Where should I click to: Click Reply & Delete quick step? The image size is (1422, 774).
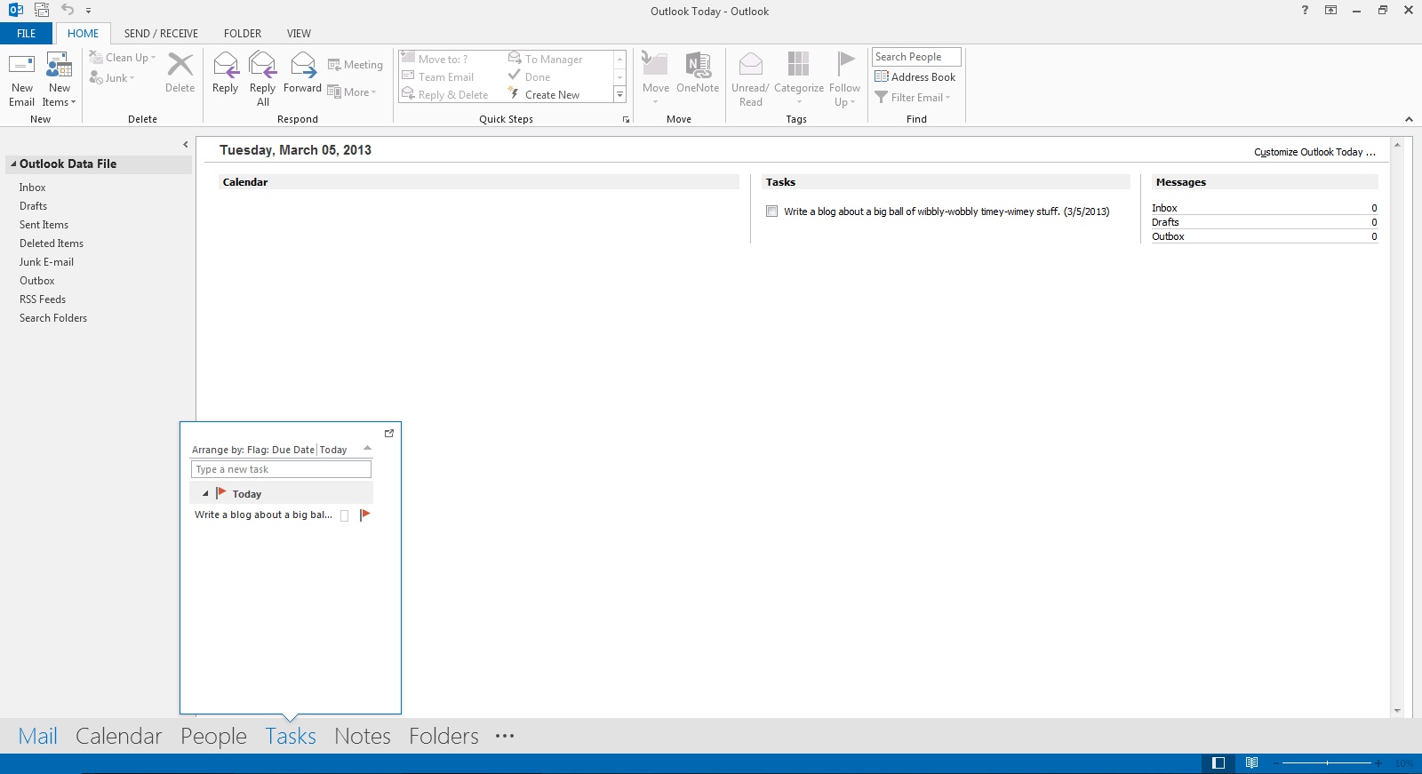pyautogui.click(x=445, y=95)
